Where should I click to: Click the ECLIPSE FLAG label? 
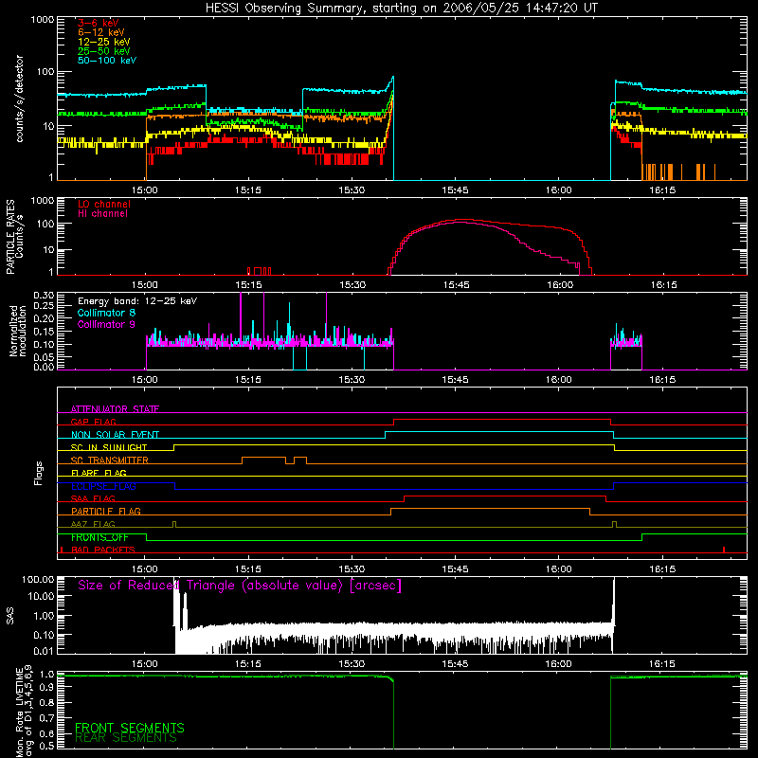[x=103, y=486]
